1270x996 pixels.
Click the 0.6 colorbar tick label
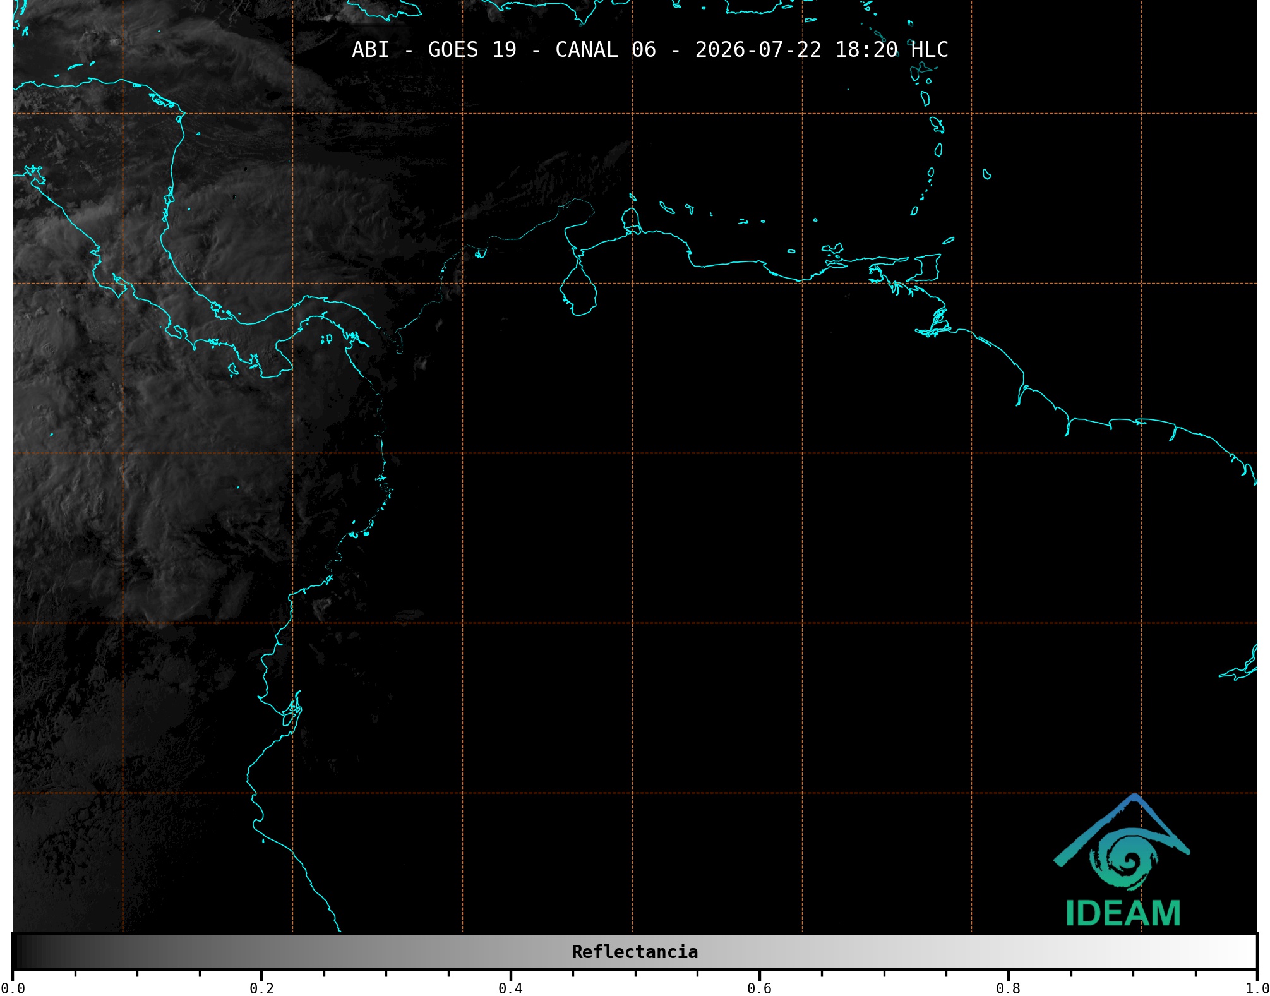pos(759,988)
